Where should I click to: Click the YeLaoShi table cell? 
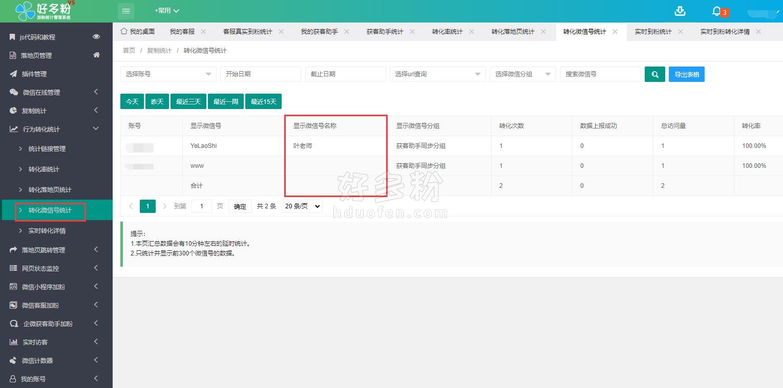(x=234, y=146)
